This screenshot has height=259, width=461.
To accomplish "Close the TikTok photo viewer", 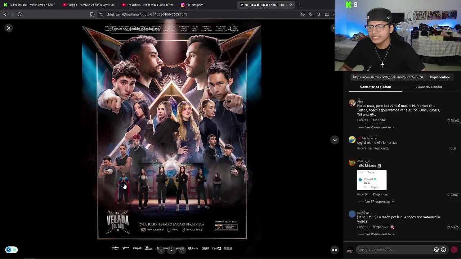I will click(x=9, y=28).
